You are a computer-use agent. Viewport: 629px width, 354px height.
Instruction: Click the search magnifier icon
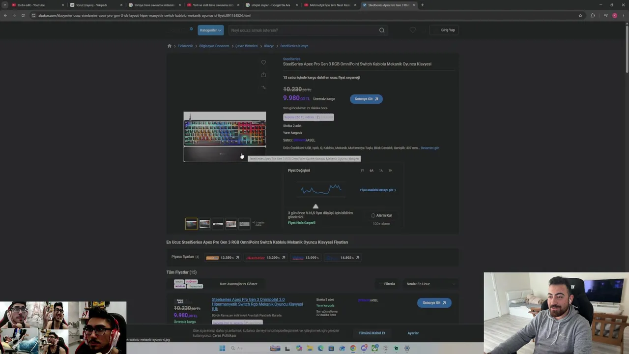(382, 30)
